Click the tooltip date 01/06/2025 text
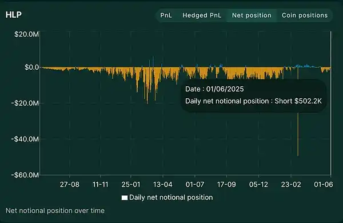 coord(225,89)
